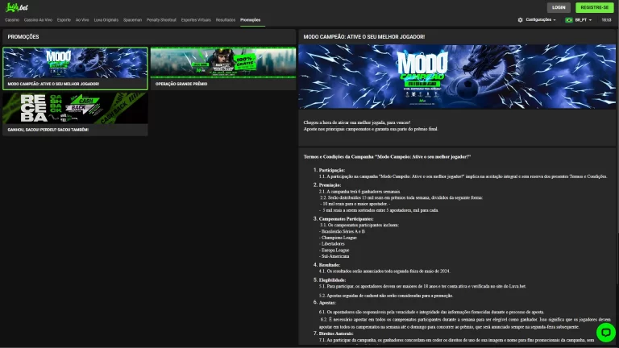Open the live chat bubble icon
This screenshot has height=348, width=619.
605,332
